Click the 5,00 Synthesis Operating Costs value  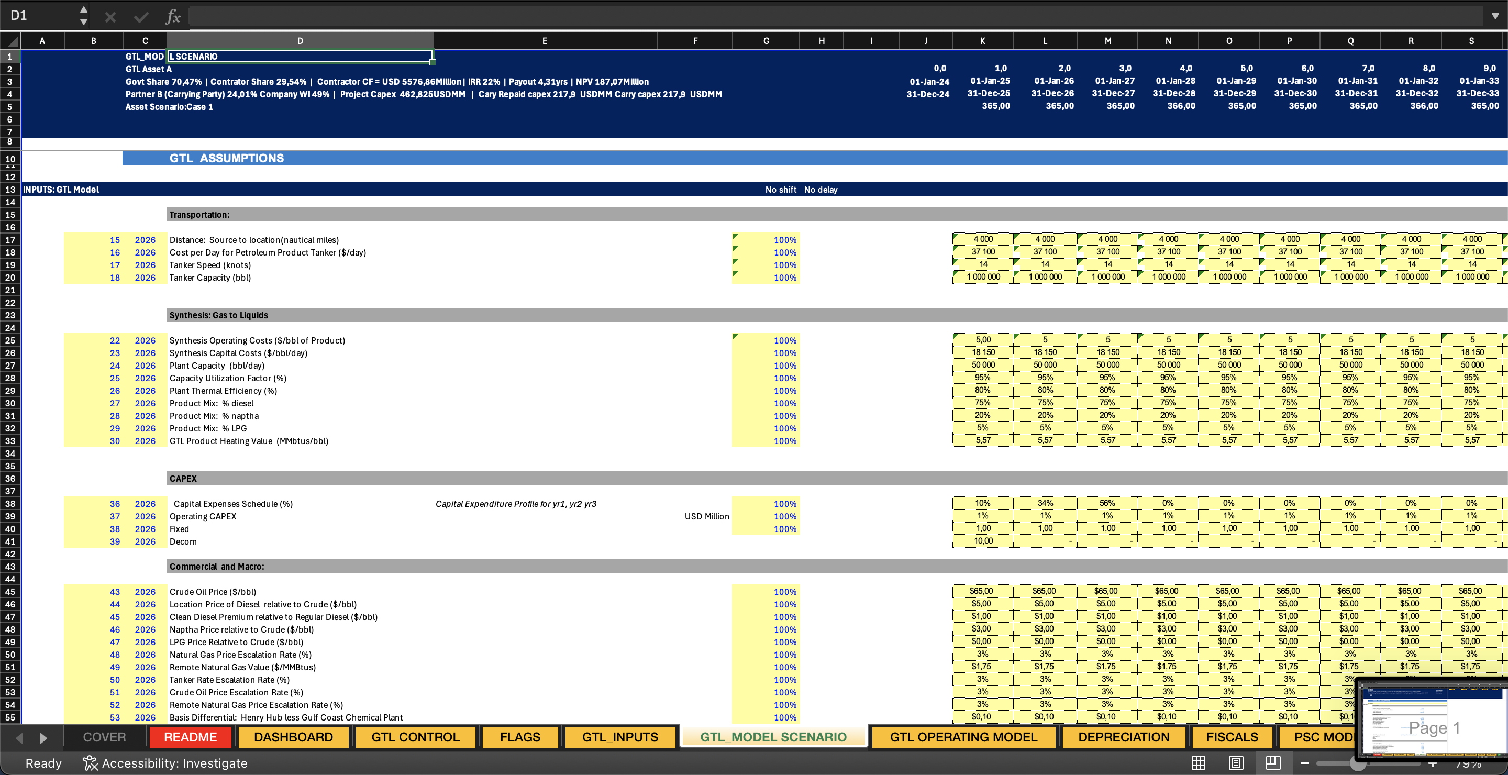pos(983,339)
